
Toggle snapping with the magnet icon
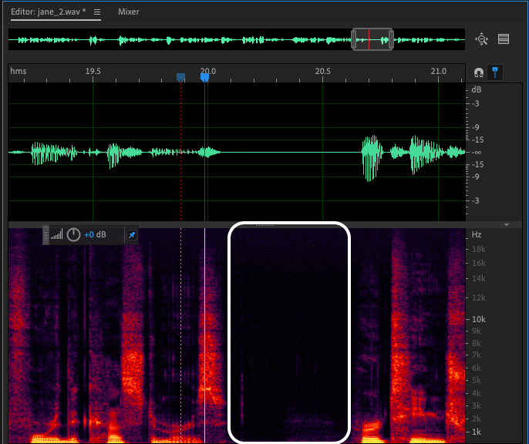pos(478,72)
